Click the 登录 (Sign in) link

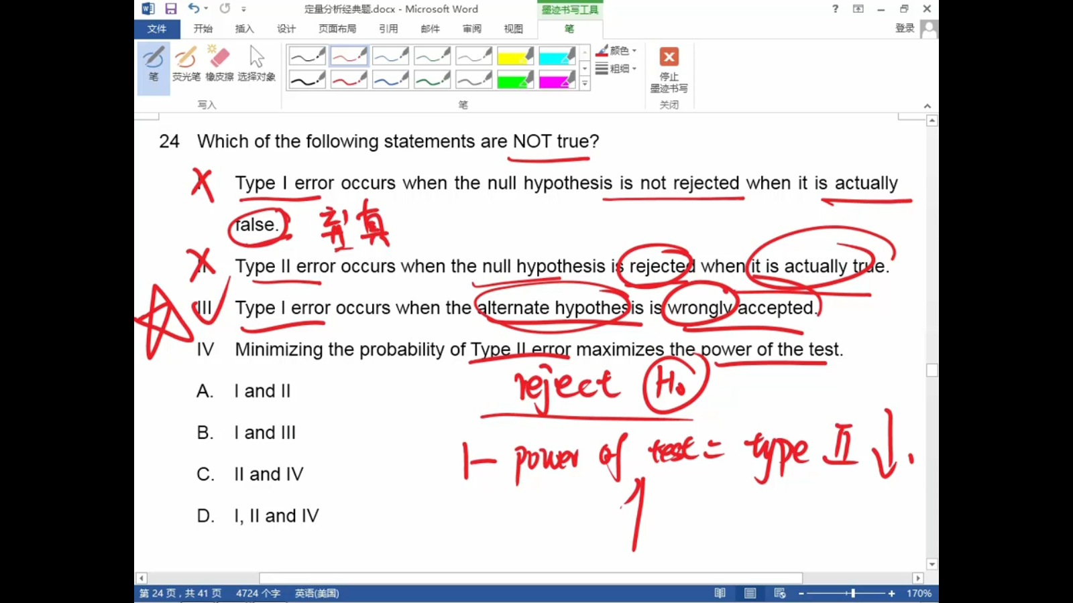tap(905, 28)
